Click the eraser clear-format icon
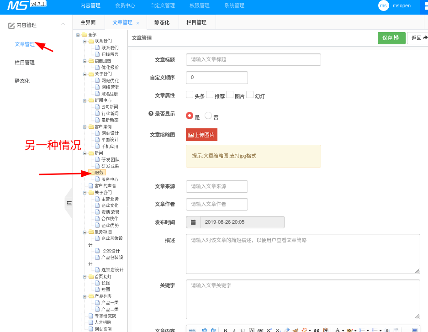Viewport: 428px width, 332px height. [286, 330]
